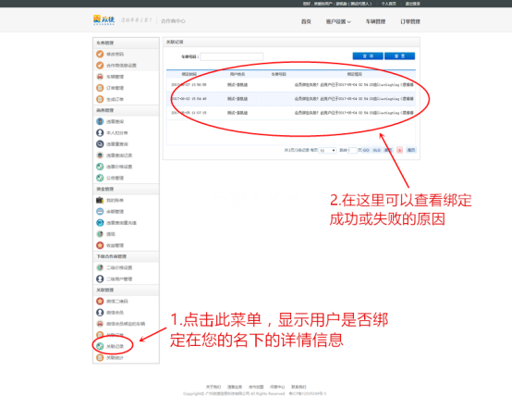Viewport: 512px width, 396px height.
Task: Expand the 账户设置 dropdown in top navigation
Action: coord(338,21)
